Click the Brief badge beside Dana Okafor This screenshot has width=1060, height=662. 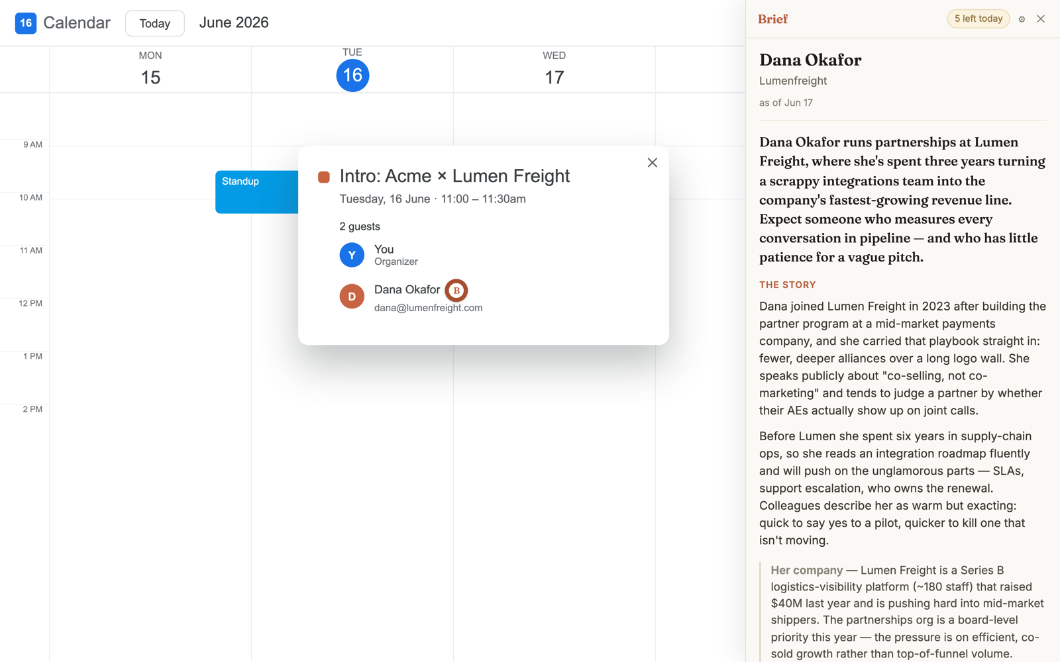coord(456,290)
